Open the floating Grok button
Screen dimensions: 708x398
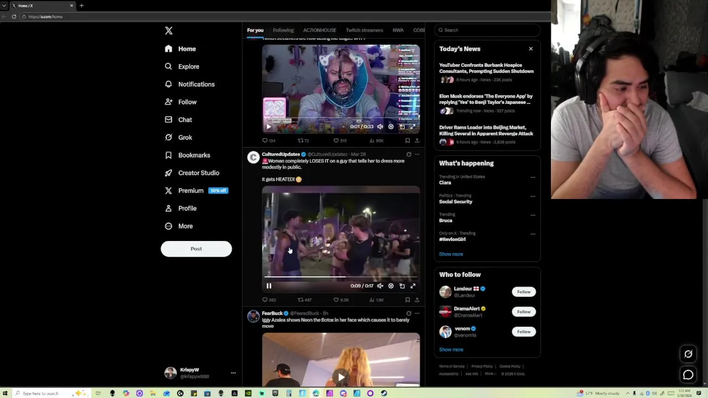[x=688, y=354]
